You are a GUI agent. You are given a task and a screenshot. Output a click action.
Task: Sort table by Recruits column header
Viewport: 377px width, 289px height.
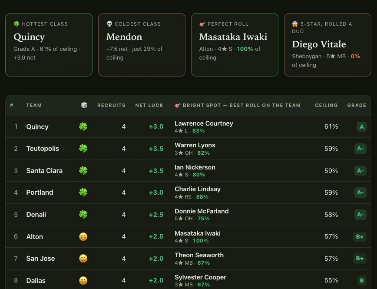coord(111,105)
